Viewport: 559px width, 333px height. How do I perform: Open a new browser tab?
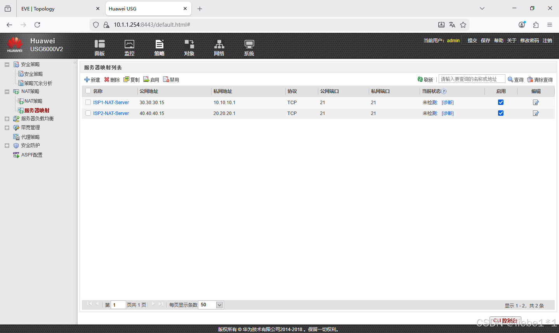[200, 9]
